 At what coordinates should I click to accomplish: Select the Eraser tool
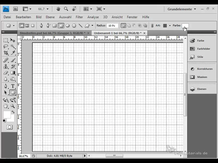(x=5, y=73)
